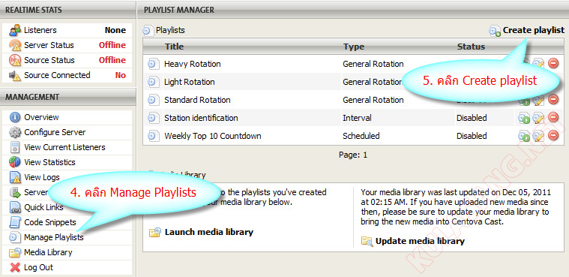
Task: Click disc icon beside Light Rotation title
Action: pyautogui.click(x=154, y=82)
